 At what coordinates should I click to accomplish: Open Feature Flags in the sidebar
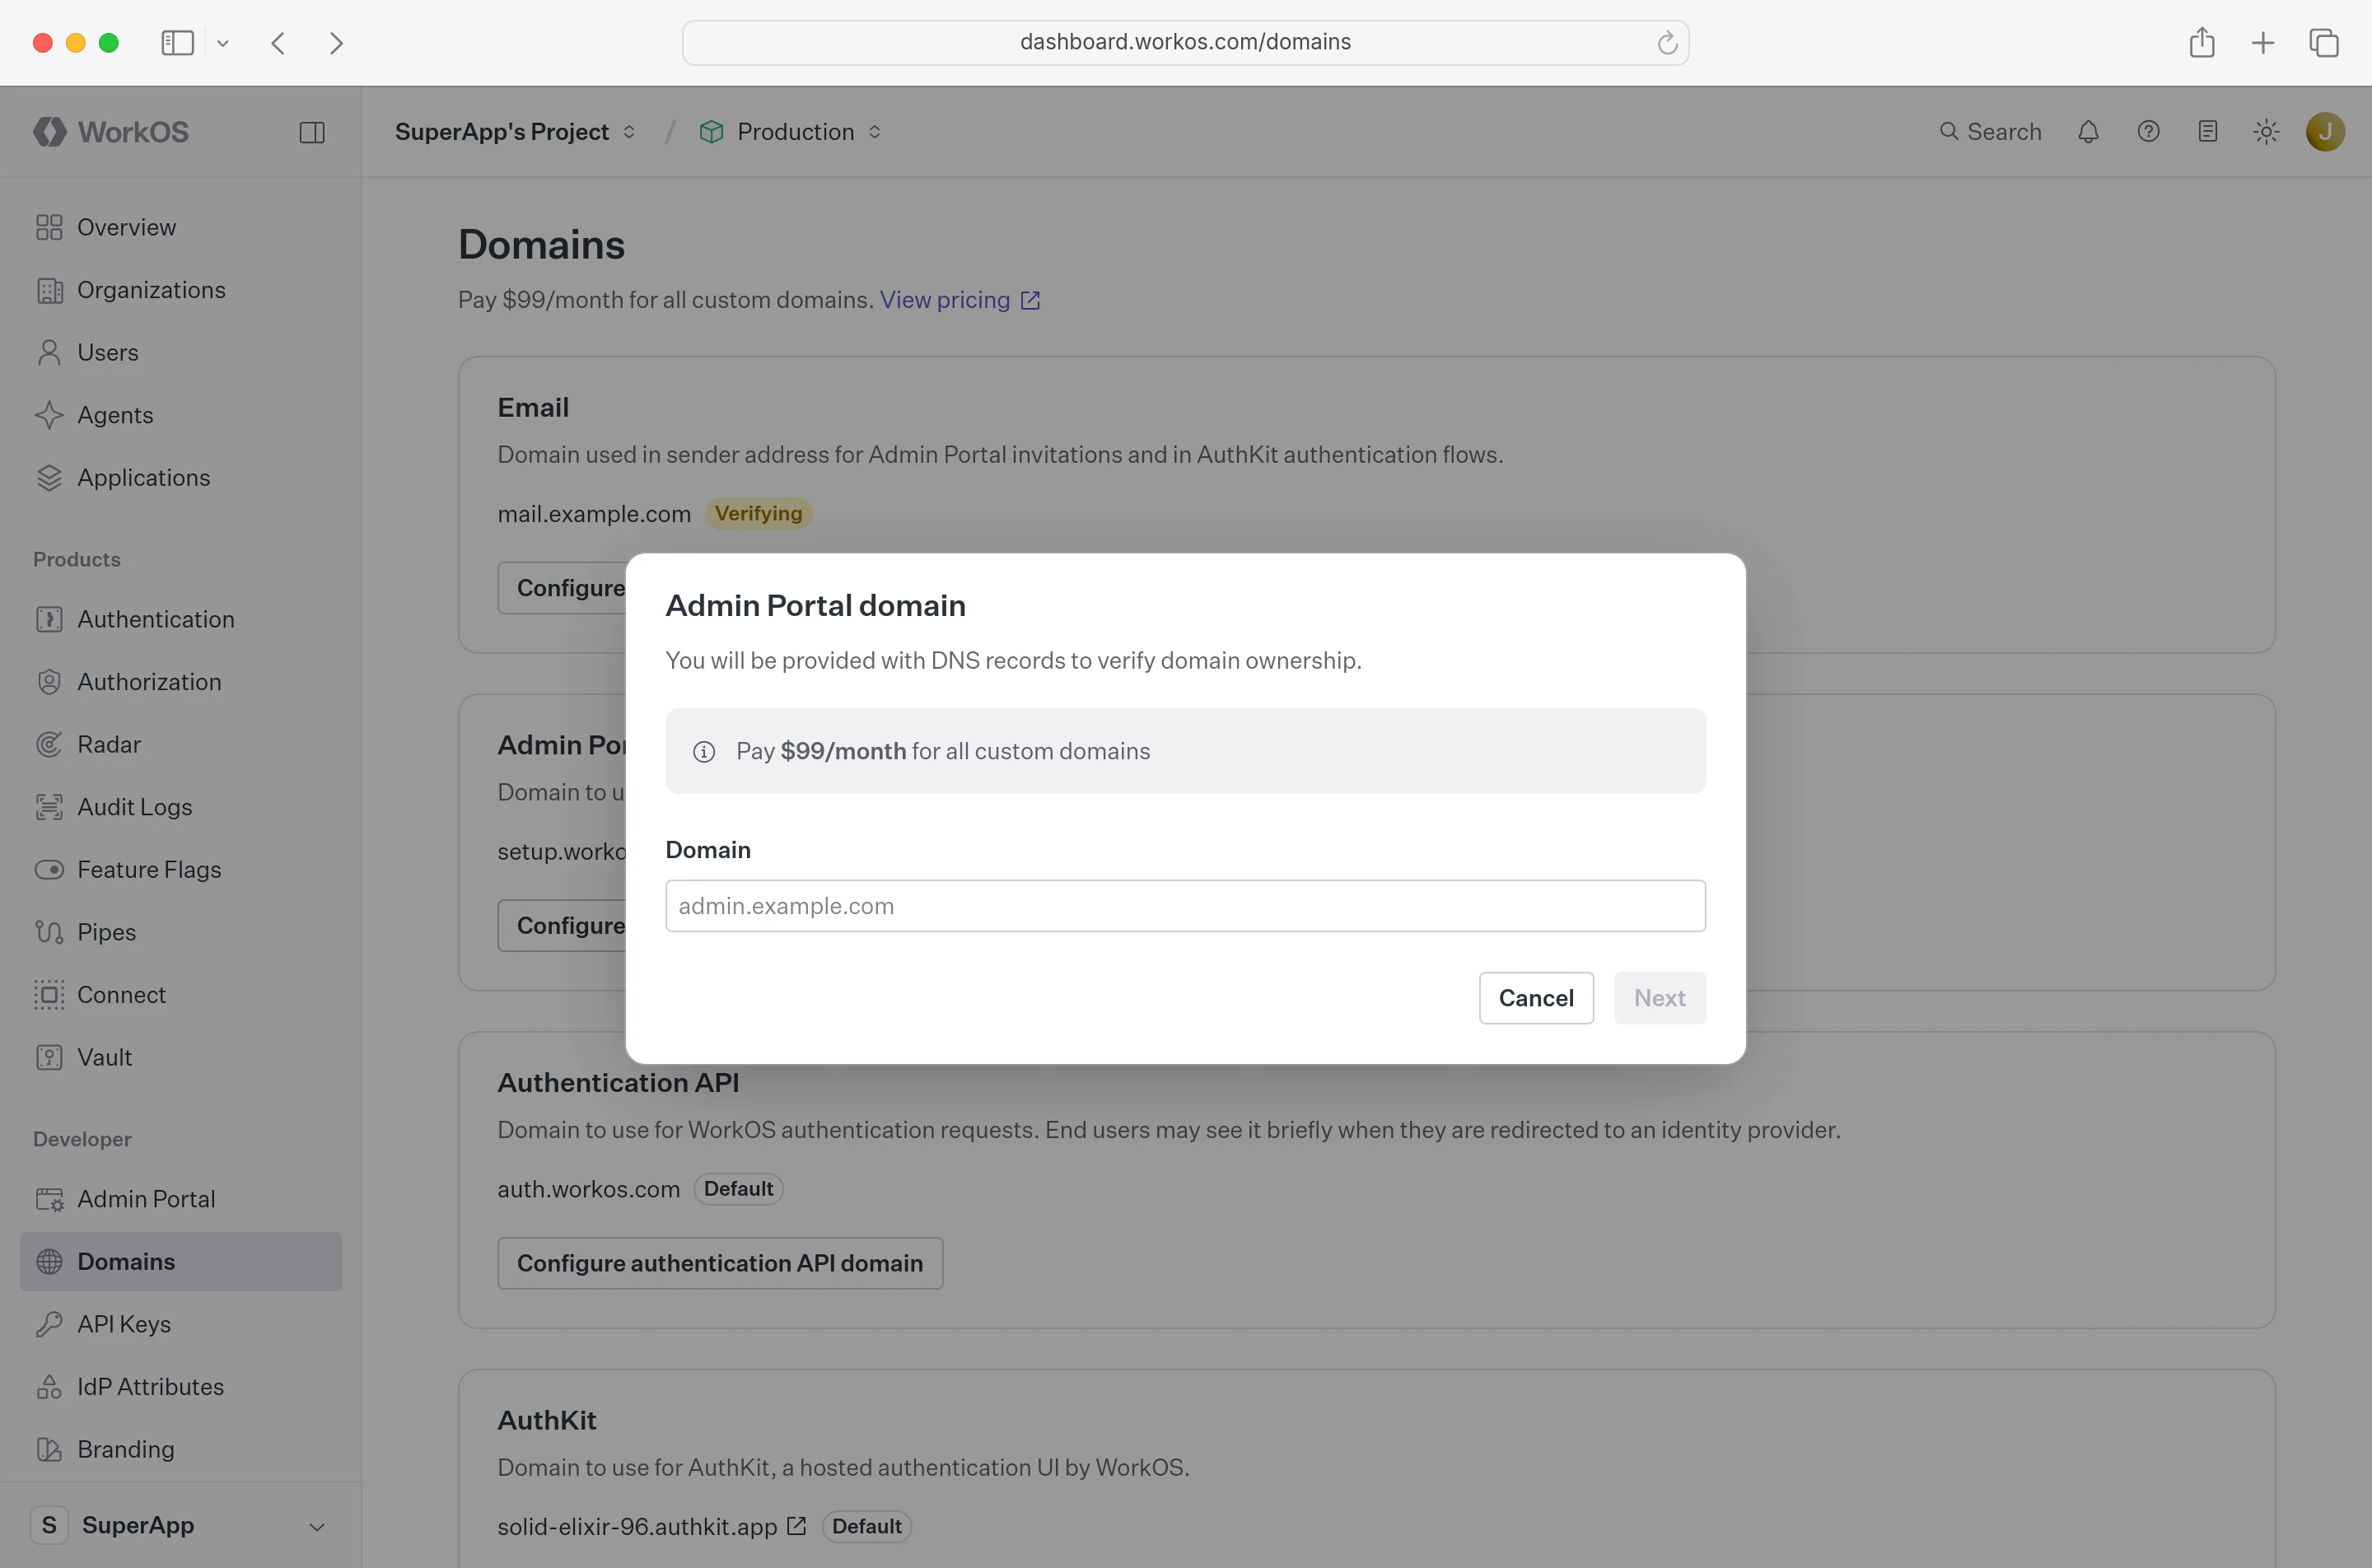click(x=181, y=869)
